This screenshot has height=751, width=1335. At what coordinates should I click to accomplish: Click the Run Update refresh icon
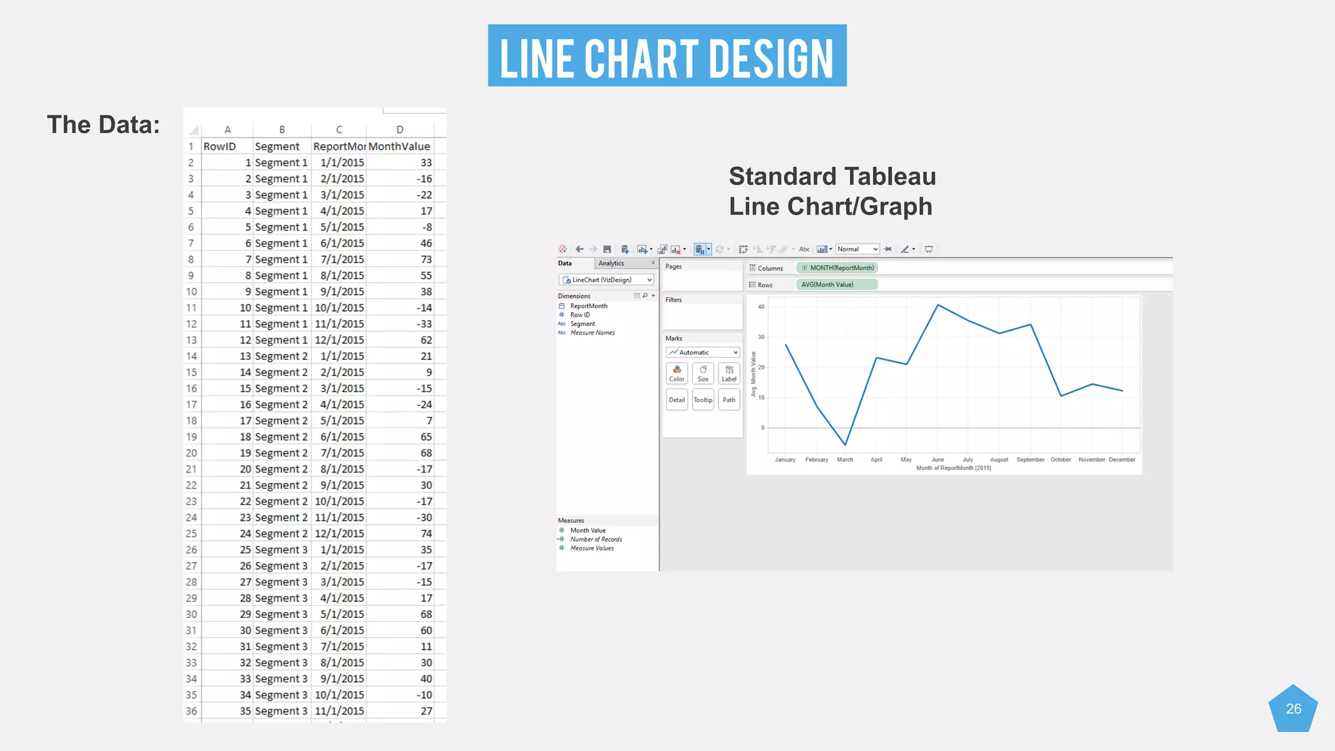(720, 249)
